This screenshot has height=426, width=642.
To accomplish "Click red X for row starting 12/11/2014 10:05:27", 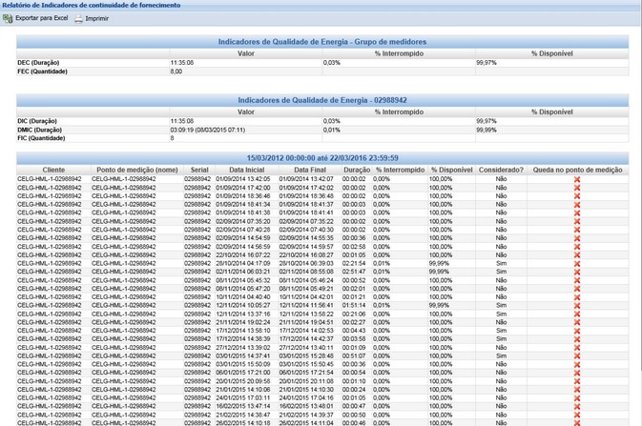I will point(576,305).
